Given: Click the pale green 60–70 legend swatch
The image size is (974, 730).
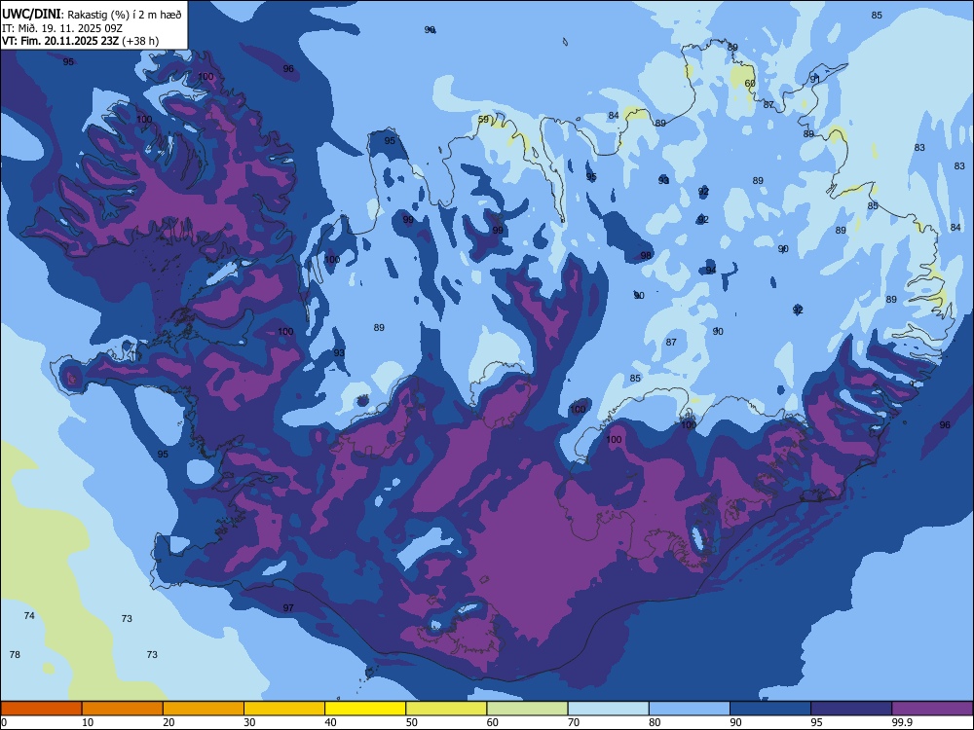Looking at the screenshot, I should pos(527,709).
